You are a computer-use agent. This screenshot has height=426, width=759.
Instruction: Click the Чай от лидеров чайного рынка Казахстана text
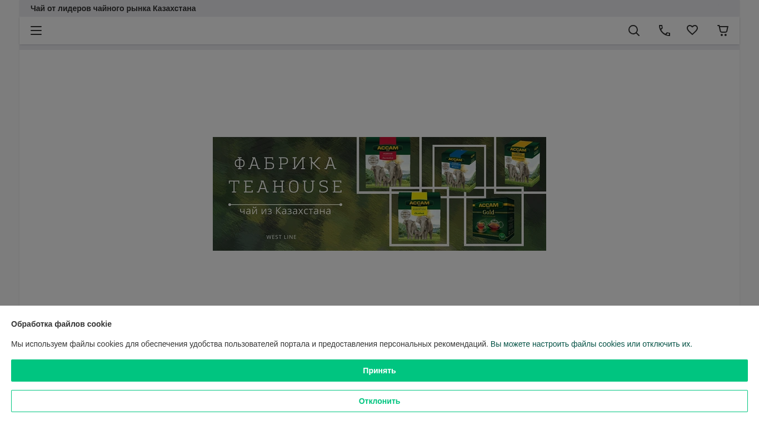click(x=113, y=8)
